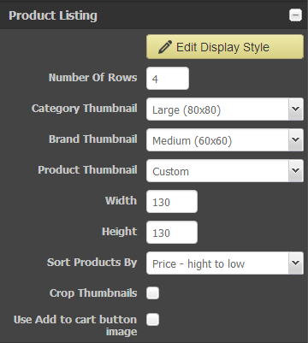The width and height of the screenshot is (308, 343).
Task: Click the Number Of Rows label text
Action: [92, 78]
